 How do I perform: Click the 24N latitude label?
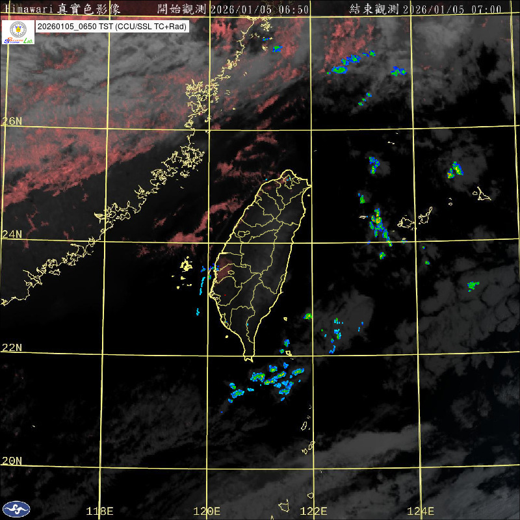click(x=12, y=234)
